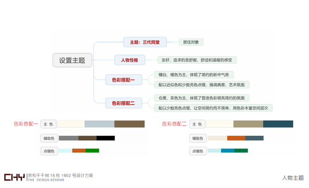Click the 人物主题 page title at bottom right
Viewport: 309px width, 188px height.
293,178
